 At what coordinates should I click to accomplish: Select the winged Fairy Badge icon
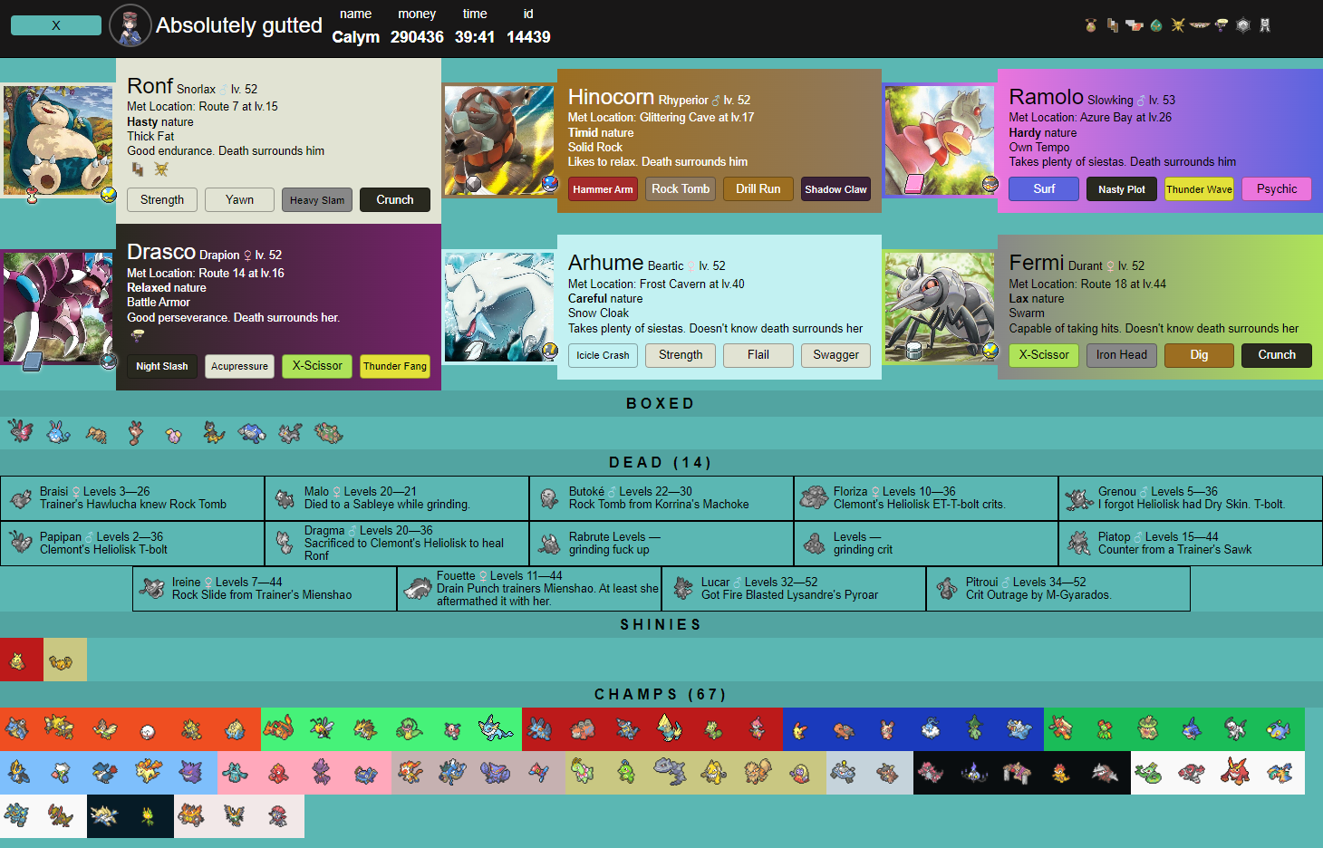(x=1200, y=25)
